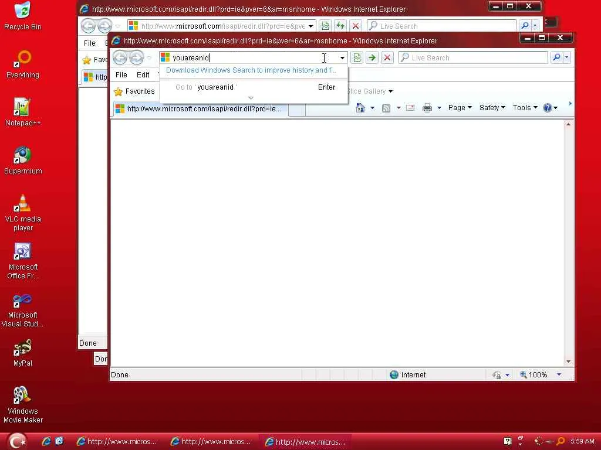Click the Print icon in command bar
Viewport: 601px width, 450px height.
[427, 108]
